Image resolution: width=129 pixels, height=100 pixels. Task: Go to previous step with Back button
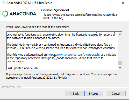[74, 94]
